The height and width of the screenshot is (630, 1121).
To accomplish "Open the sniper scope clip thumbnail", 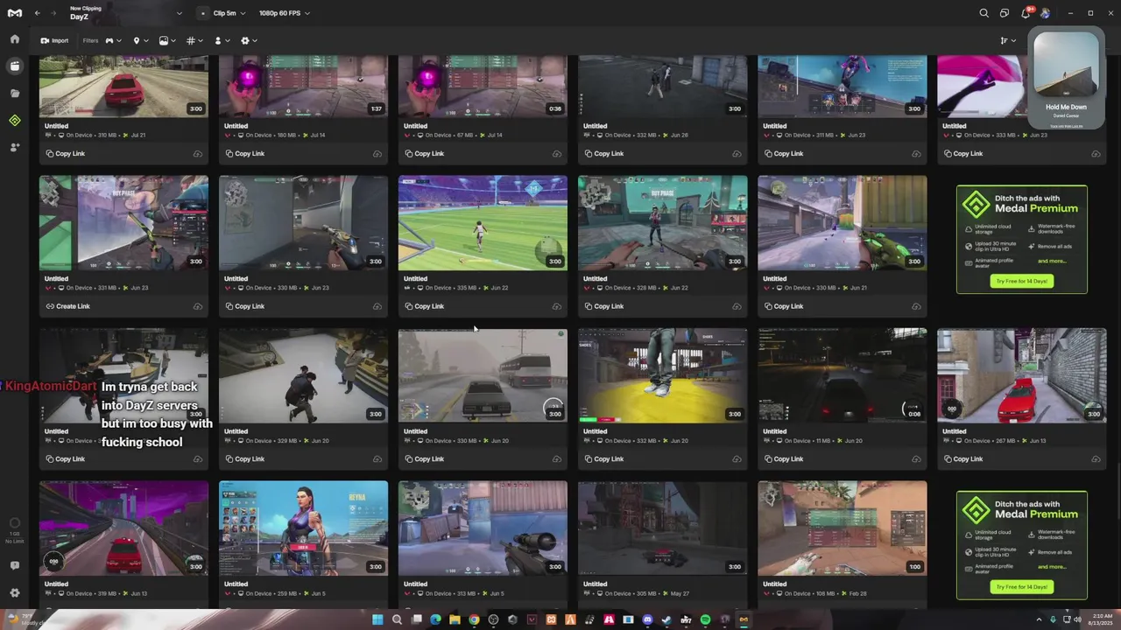I will pos(483,528).
